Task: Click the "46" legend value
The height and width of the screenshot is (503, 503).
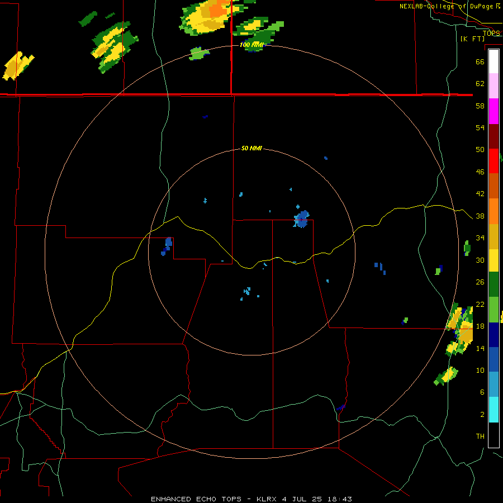Action: 480,172
